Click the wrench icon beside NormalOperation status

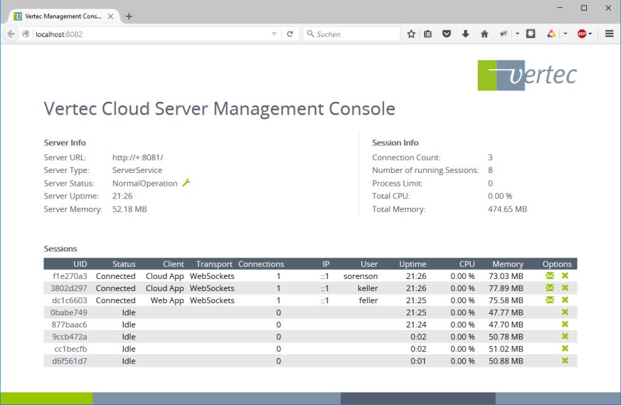[x=186, y=183]
